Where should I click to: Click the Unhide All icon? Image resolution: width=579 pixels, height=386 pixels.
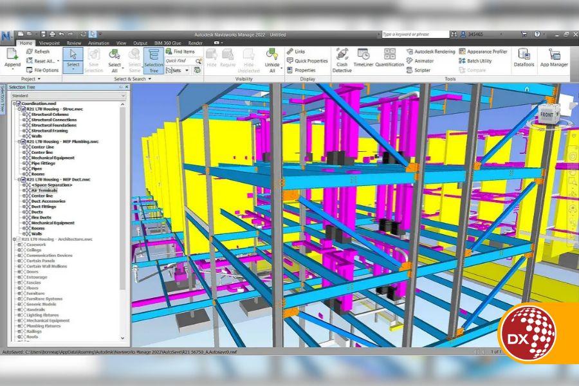[x=272, y=60]
